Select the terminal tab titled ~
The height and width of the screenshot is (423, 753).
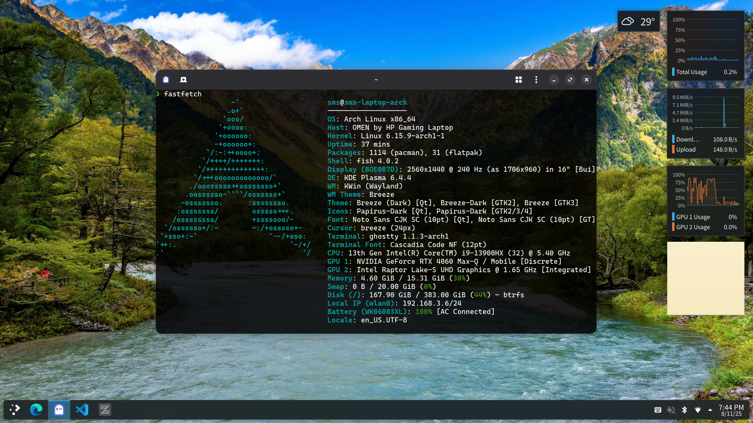click(x=375, y=80)
